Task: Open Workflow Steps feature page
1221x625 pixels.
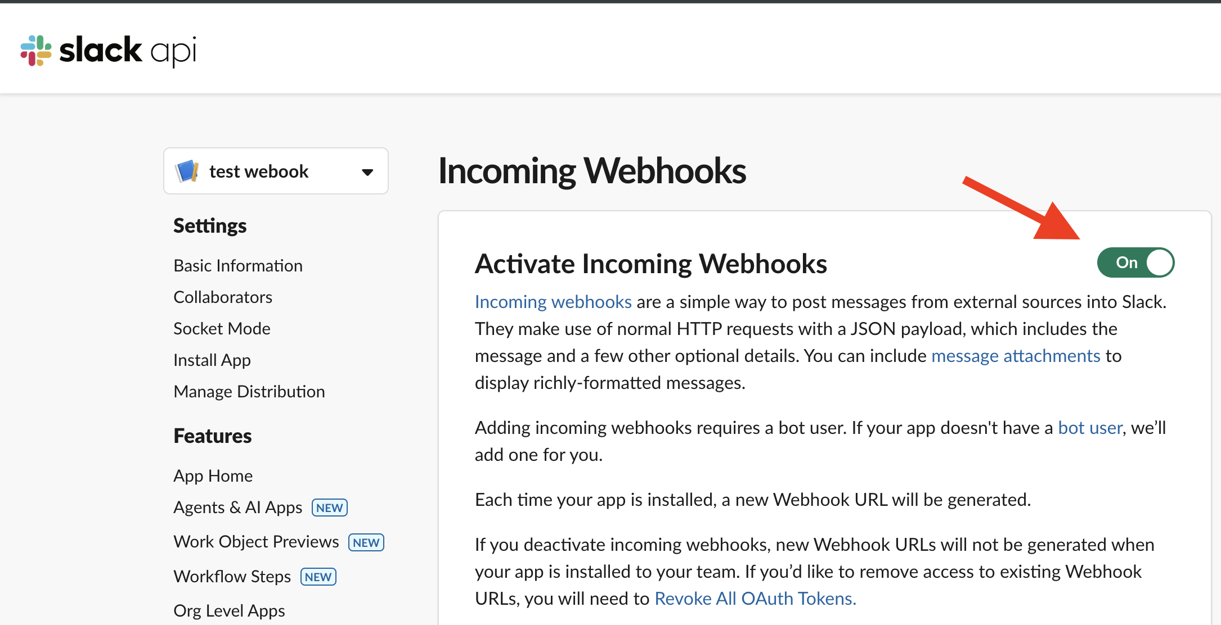Action: click(232, 577)
